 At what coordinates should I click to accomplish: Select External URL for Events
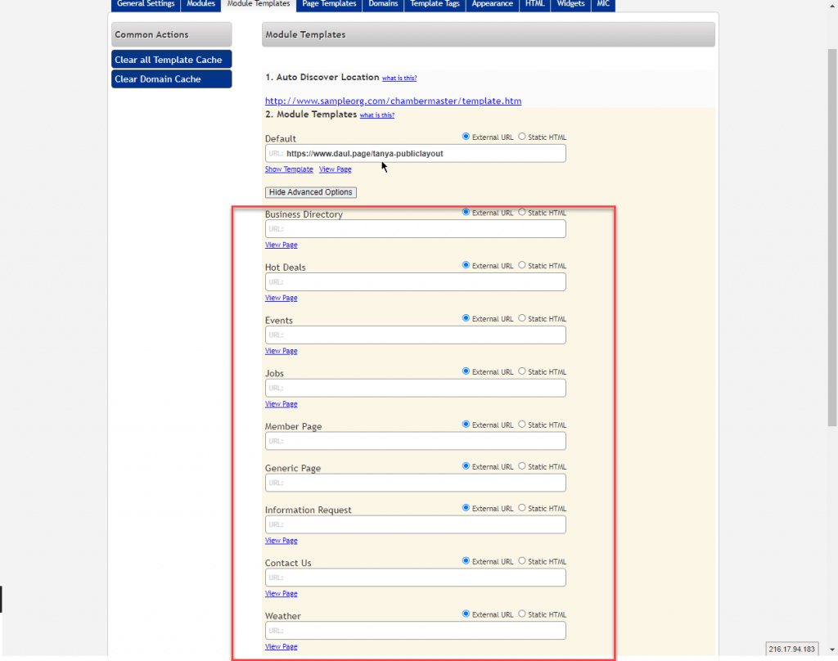coord(466,318)
